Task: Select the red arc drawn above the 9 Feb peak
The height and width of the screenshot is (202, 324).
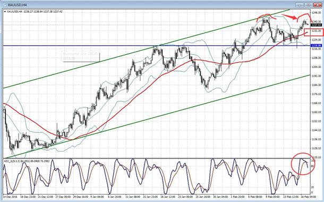Action: click(x=266, y=18)
